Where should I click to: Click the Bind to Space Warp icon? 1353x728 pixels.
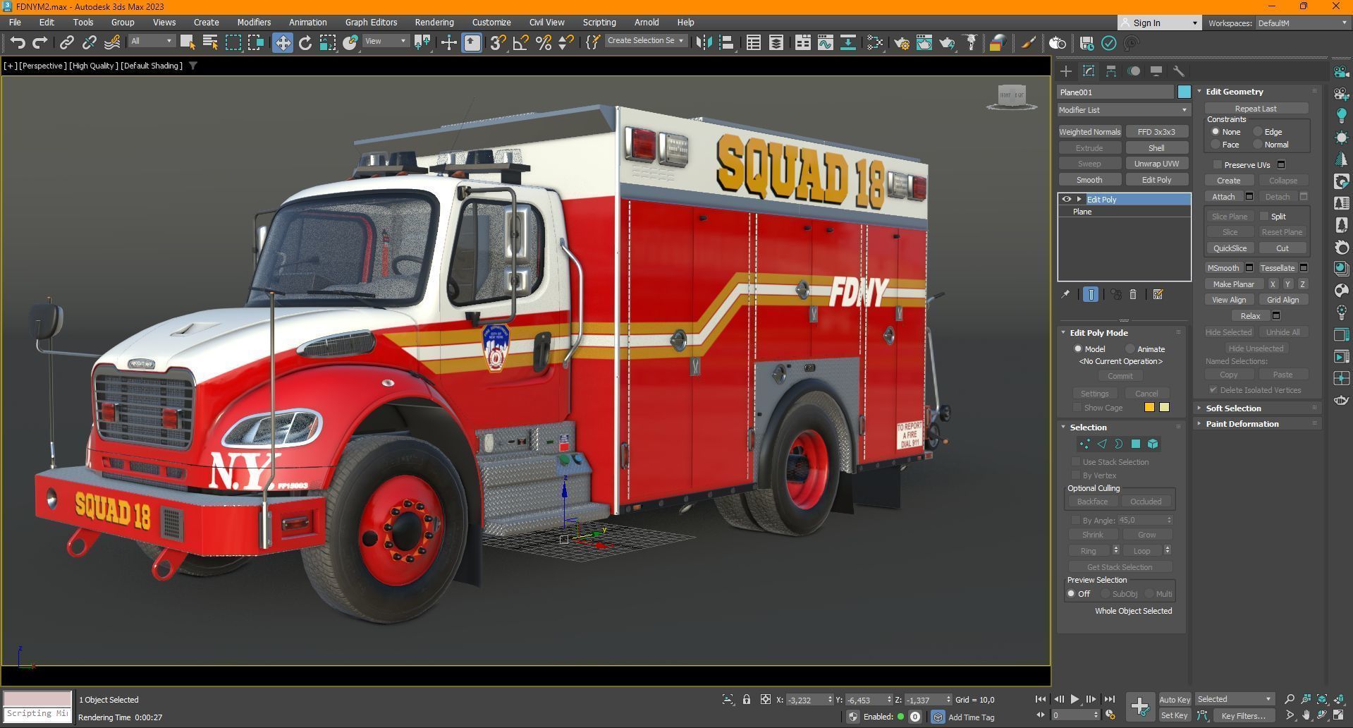(111, 42)
